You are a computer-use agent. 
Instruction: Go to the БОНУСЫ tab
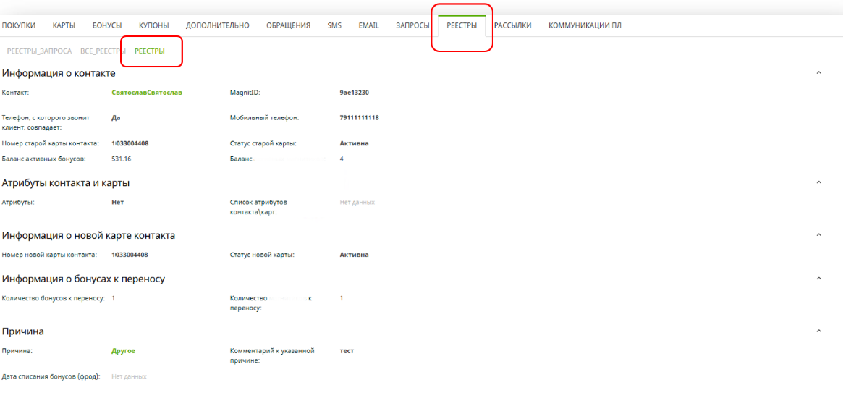click(107, 25)
